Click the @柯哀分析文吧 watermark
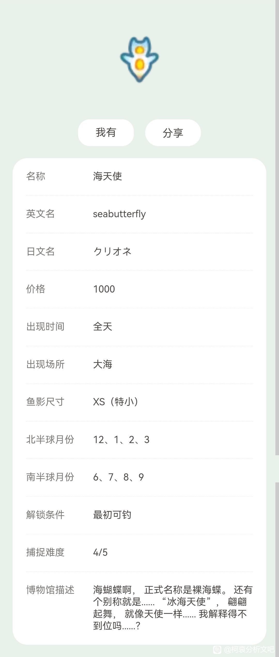The height and width of the screenshot is (657, 279). [249, 649]
